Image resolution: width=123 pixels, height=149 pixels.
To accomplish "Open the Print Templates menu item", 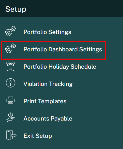I will point(45,101).
